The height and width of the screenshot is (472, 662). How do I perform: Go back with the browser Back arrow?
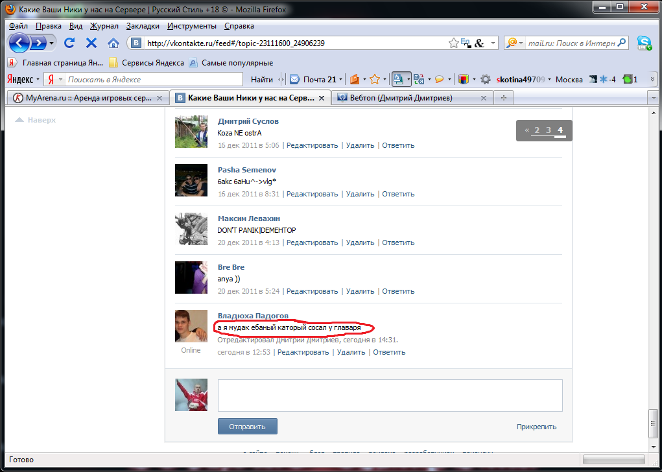click(x=19, y=43)
